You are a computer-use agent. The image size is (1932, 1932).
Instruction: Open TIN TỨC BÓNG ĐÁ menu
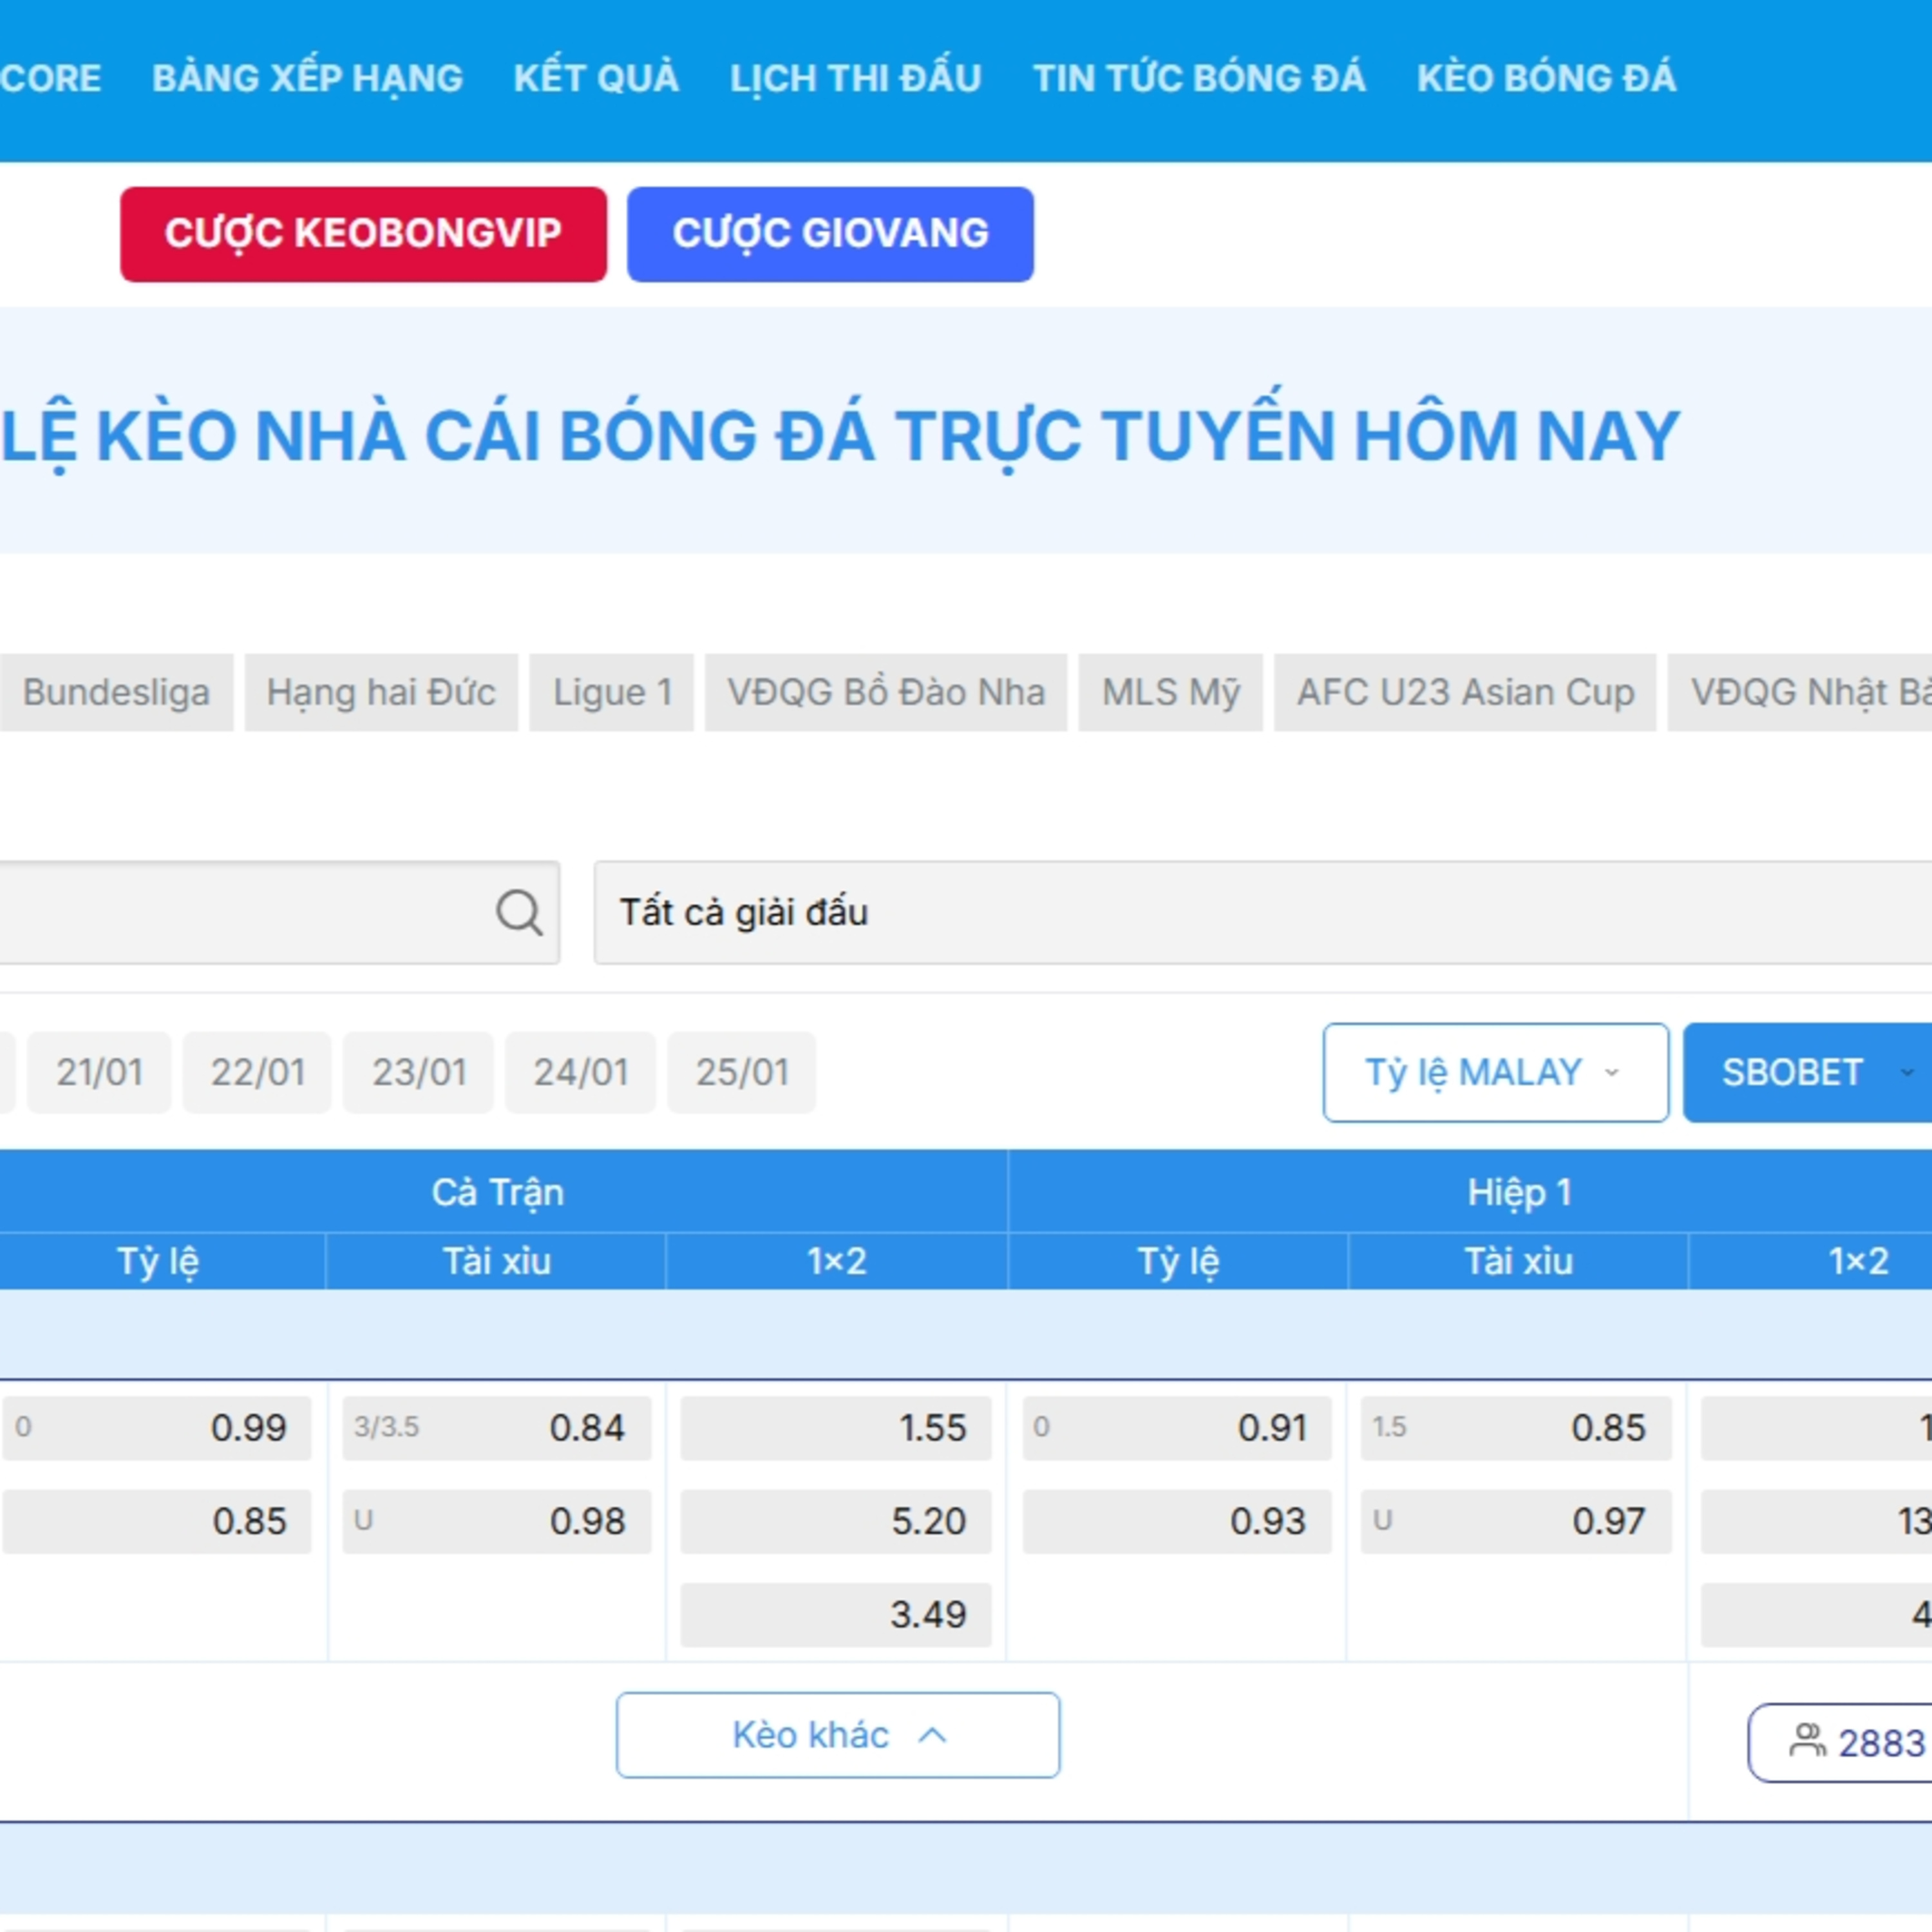[1199, 78]
